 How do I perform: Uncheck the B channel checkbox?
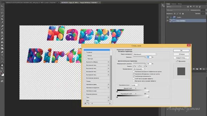(145, 66)
